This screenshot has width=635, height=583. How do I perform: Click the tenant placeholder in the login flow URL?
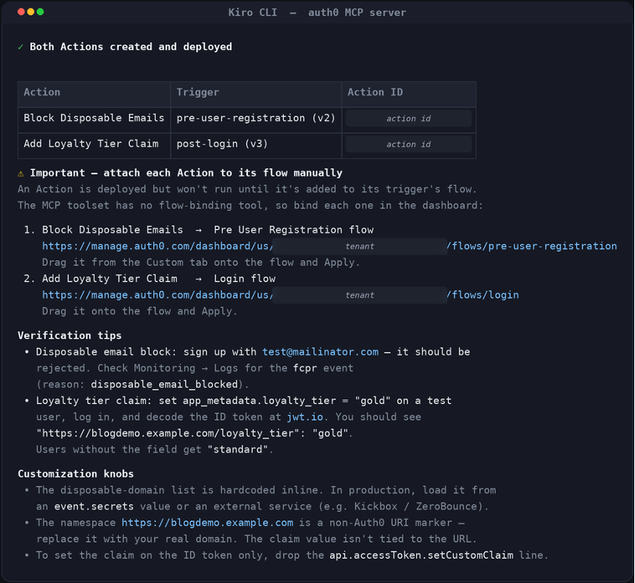click(x=360, y=295)
